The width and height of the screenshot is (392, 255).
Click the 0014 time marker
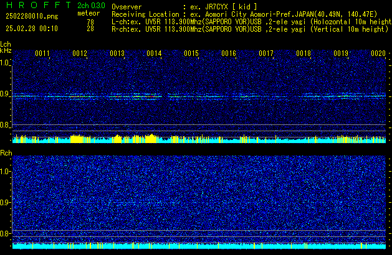click(154, 53)
